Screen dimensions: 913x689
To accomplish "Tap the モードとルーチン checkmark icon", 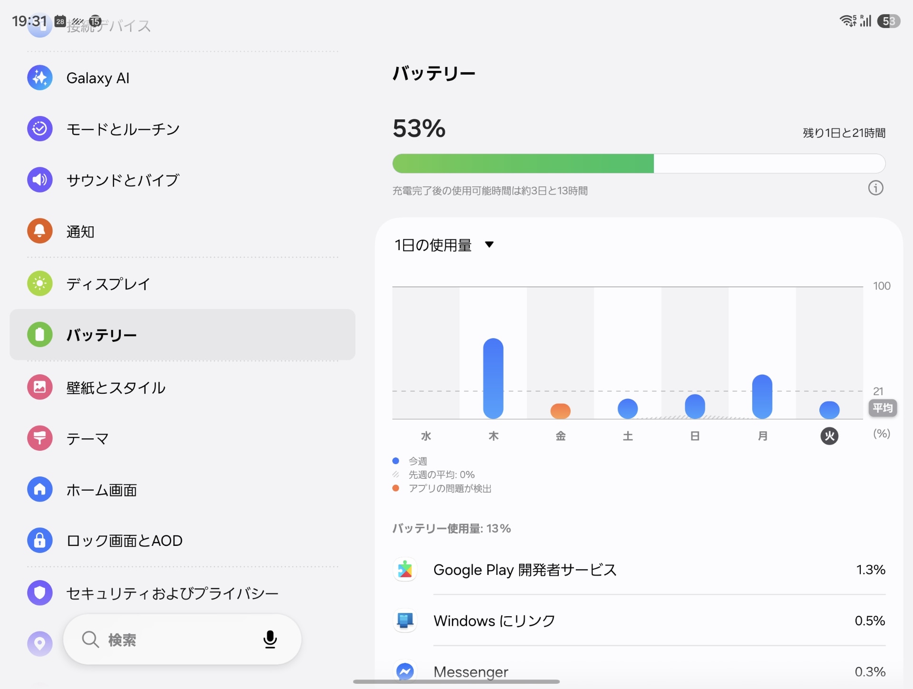I will click(x=40, y=128).
